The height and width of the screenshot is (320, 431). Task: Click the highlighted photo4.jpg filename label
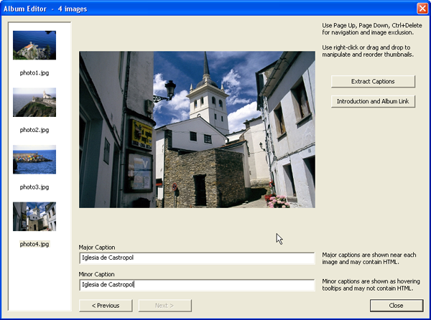pos(34,244)
